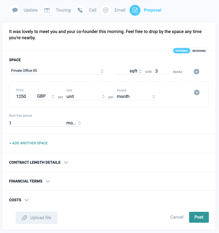Remove the price row with its X icon
The height and width of the screenshot is (233, 219).
tap(197, 92)
